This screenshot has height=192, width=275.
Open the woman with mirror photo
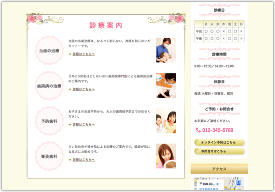pos(166,156)
